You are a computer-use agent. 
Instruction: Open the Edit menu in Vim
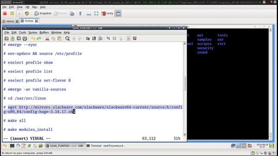(14, 32)
